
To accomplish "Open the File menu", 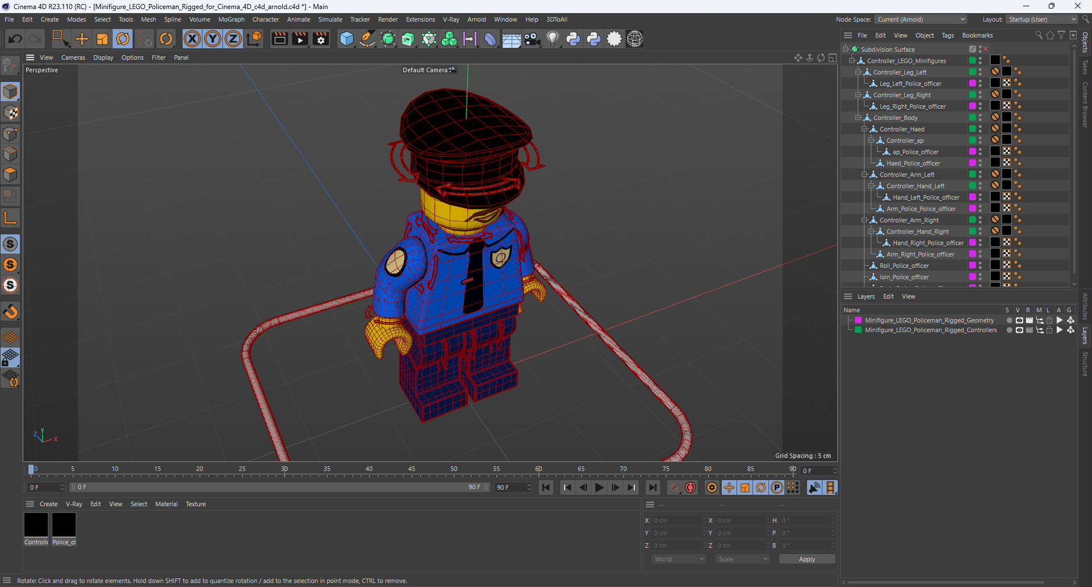I will (x=9, y=19).
